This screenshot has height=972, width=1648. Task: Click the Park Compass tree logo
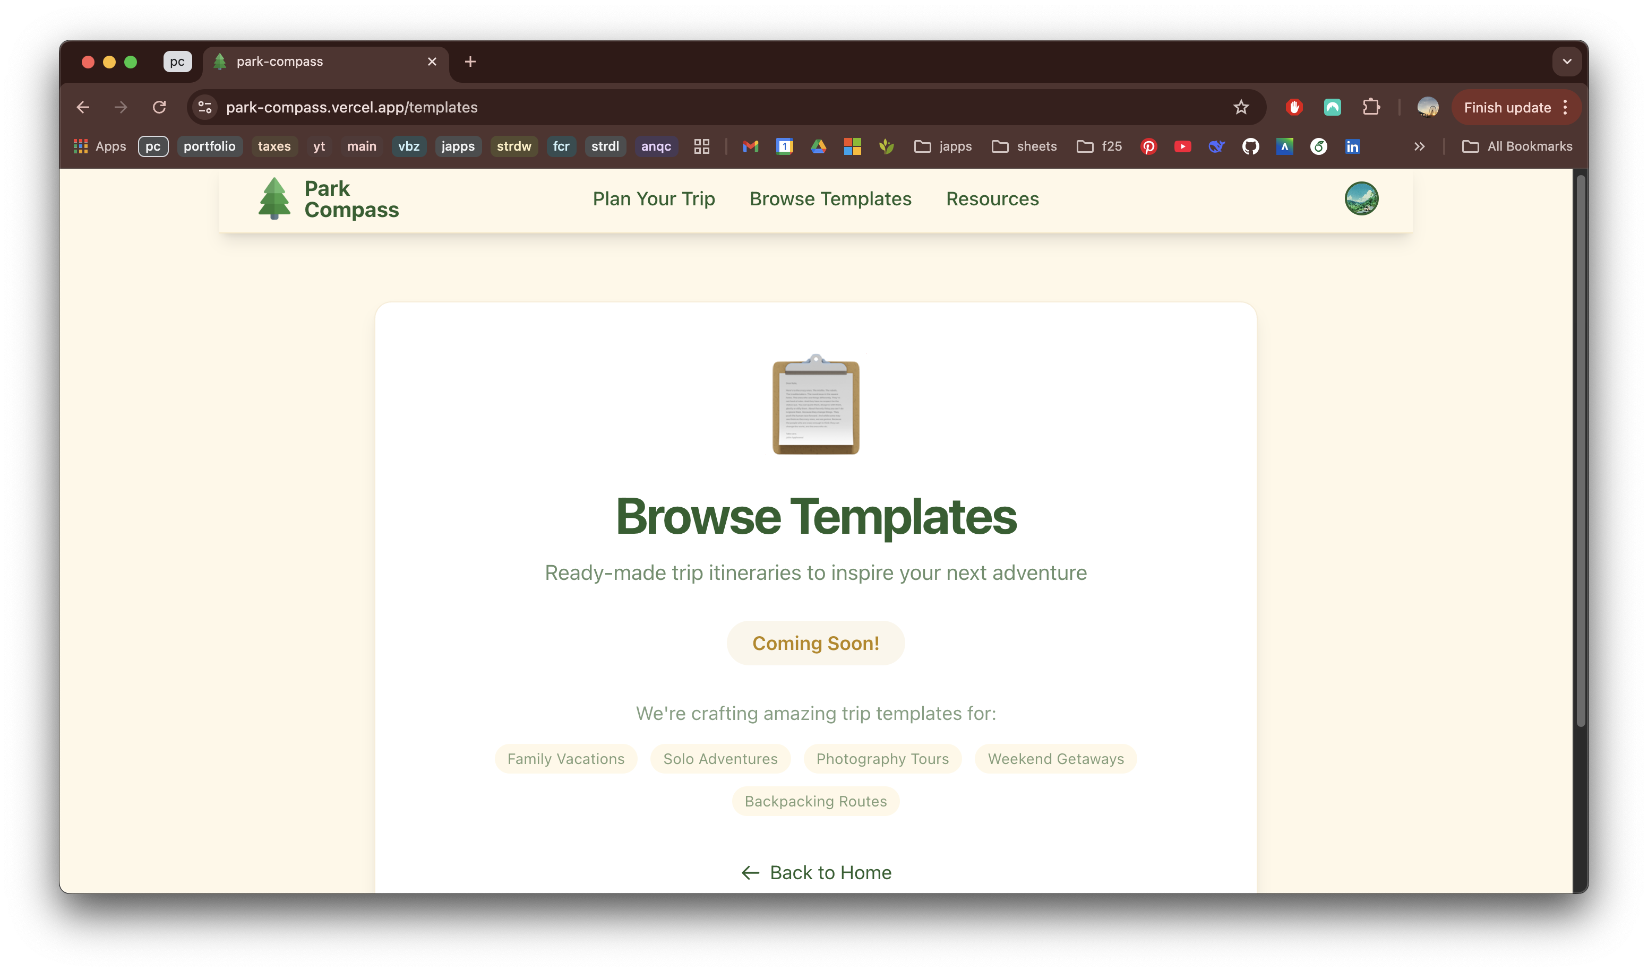(274, 198)
